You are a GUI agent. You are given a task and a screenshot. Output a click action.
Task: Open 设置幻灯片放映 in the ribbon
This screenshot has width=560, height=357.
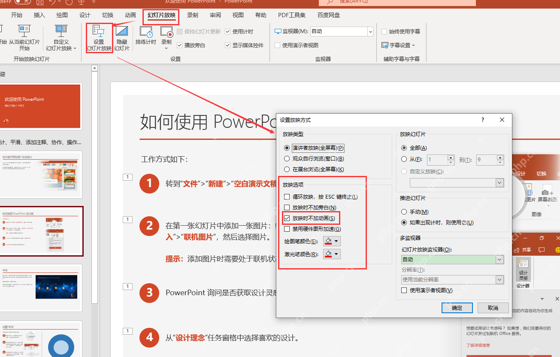coord(99,38)
